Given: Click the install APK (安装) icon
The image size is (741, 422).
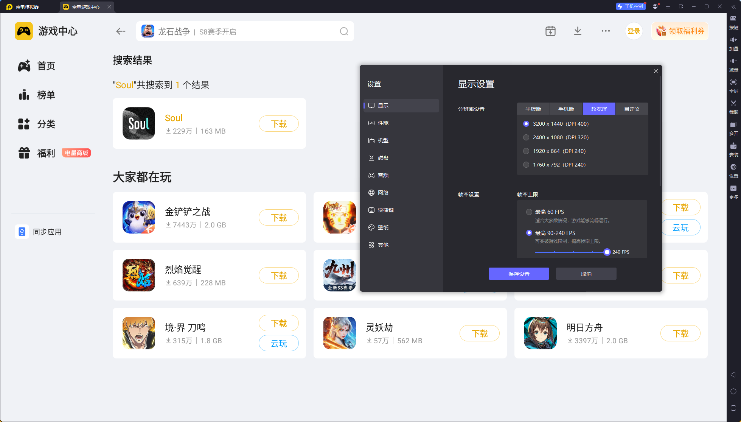Looking at the screenshot, I should (x=733, y=146).
